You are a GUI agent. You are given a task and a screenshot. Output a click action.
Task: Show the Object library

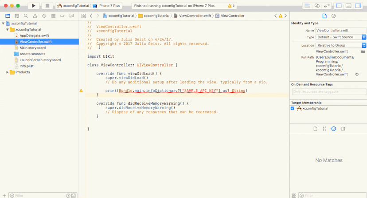tap(334, 129)
